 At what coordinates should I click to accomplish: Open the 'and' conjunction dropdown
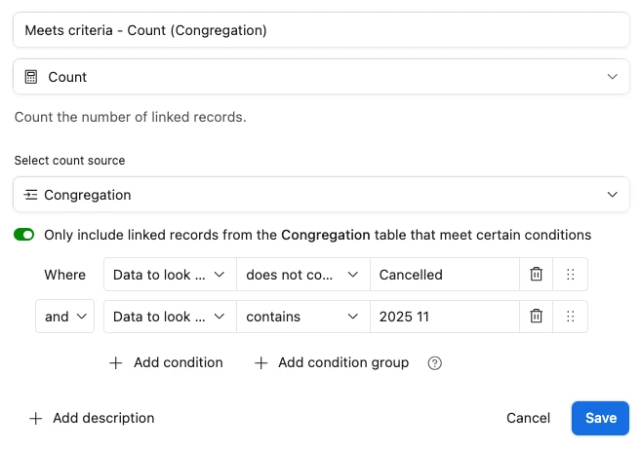pos(64,316)
